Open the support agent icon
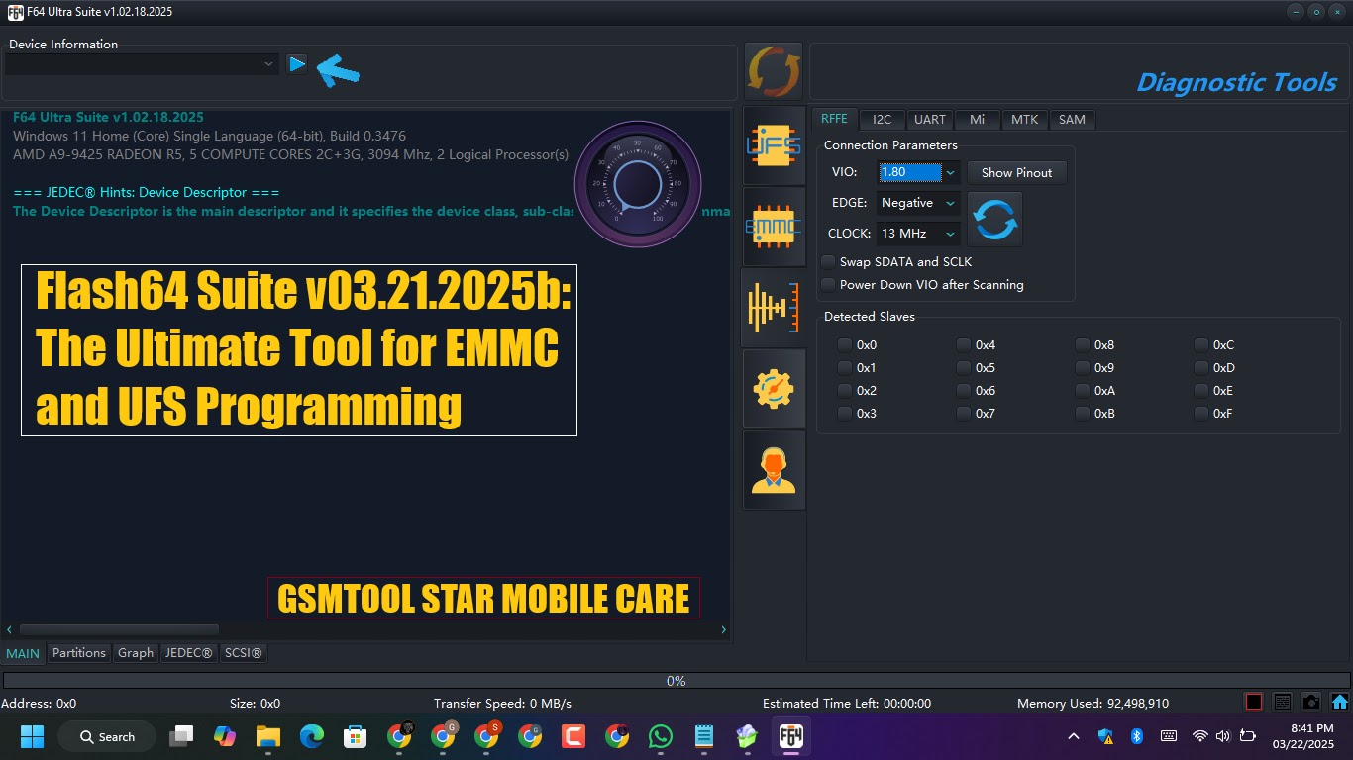The width and height of the screenshot is (1353, 760). 774,470
